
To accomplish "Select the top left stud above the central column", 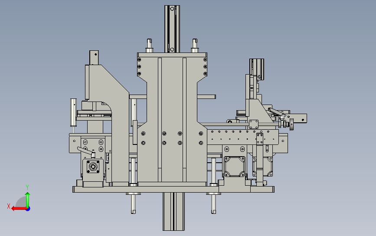I will pyautogui.click(x=149, y=46).
